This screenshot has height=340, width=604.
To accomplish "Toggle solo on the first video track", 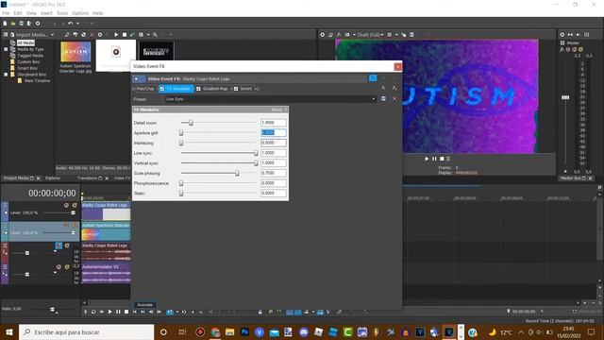I will [75, 206].
